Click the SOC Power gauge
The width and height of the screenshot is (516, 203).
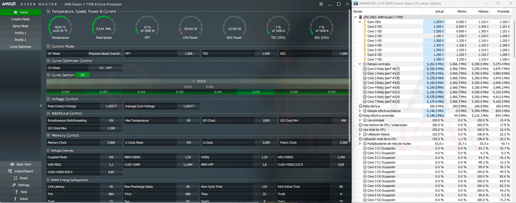[235, 28]
